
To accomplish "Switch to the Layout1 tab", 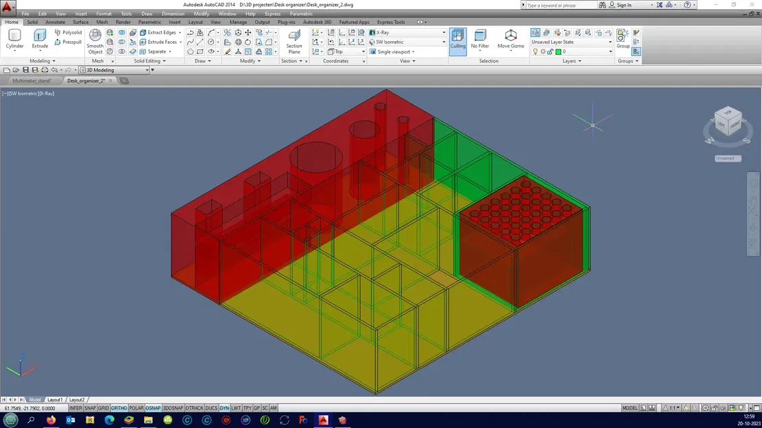I will [x=55, y=400].
